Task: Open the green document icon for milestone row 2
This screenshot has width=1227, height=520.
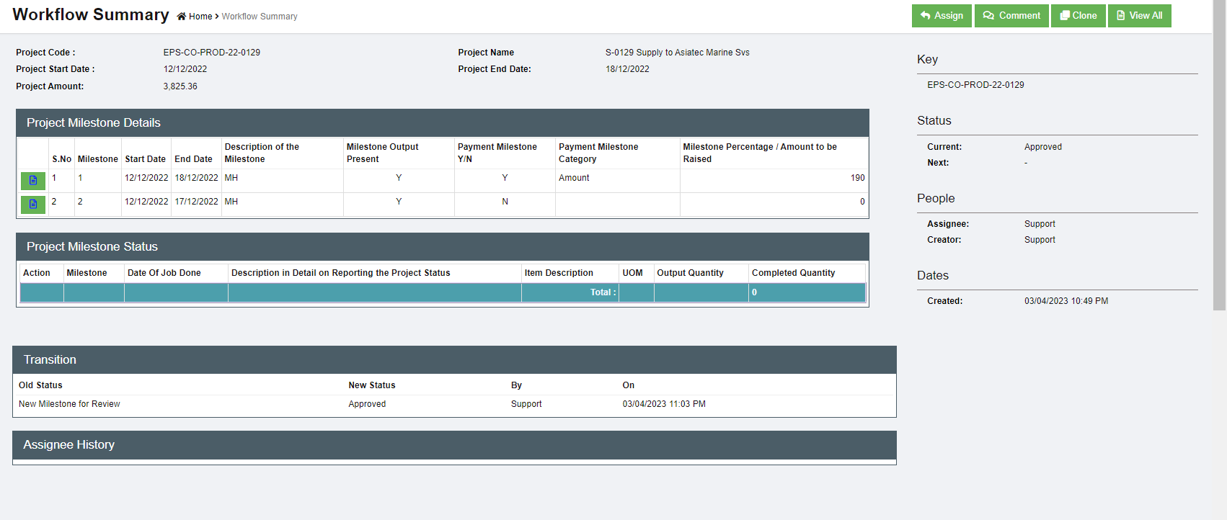Action: (33, 204)
